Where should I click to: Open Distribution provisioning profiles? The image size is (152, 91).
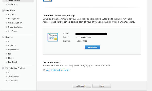[13, 80]
